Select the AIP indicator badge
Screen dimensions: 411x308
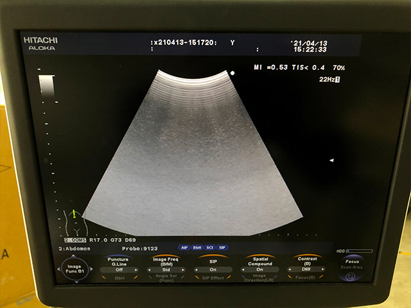coord(183,247)
